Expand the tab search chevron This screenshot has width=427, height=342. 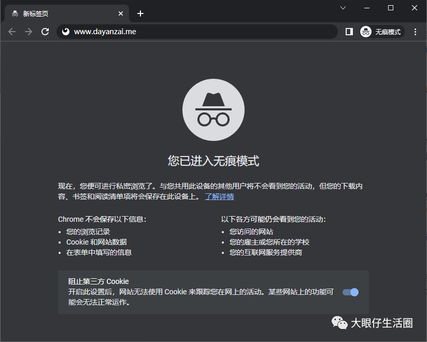click(x=343, y=8)
